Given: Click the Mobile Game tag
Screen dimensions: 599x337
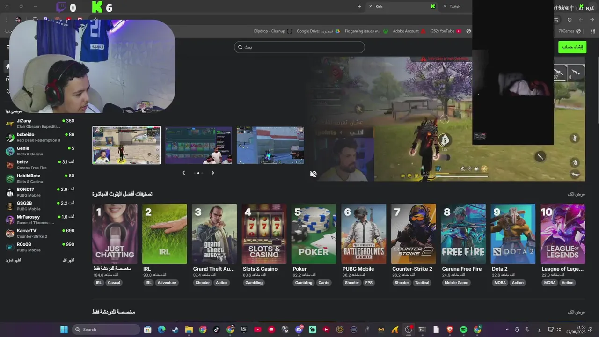Looking at the screenshot, I should pyautogui.click(x=456, y=283).
